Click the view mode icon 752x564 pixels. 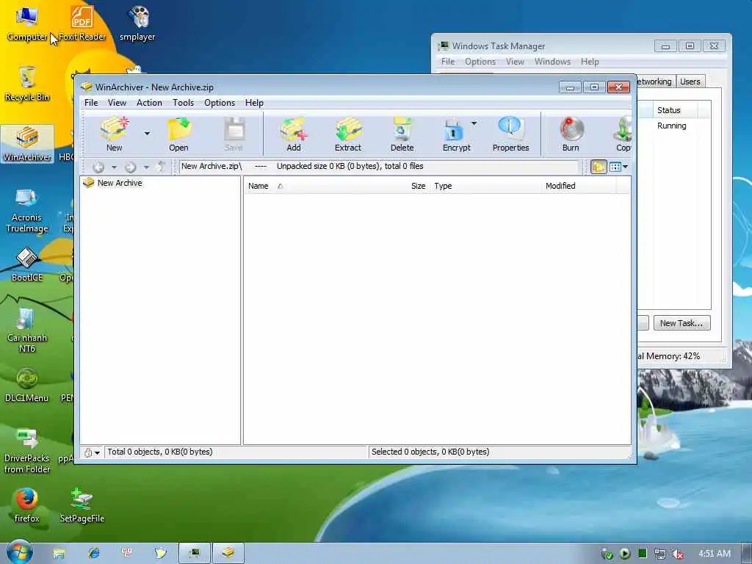[x=615, y=167]
